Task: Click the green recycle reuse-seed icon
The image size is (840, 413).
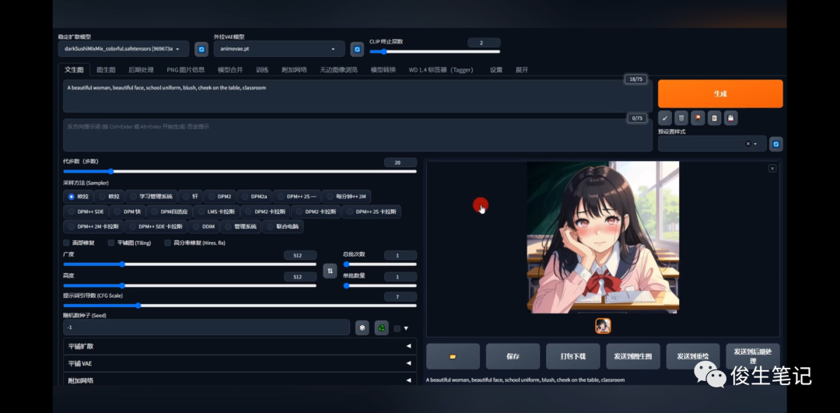Action: coord(381,328)
